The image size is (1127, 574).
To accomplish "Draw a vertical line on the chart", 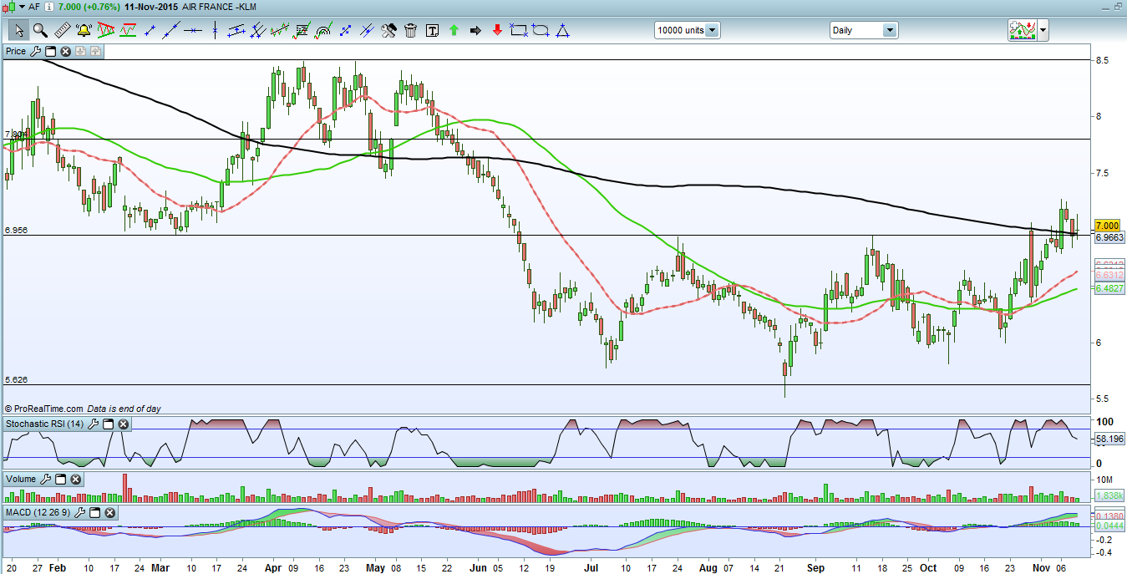I will 215,31.
